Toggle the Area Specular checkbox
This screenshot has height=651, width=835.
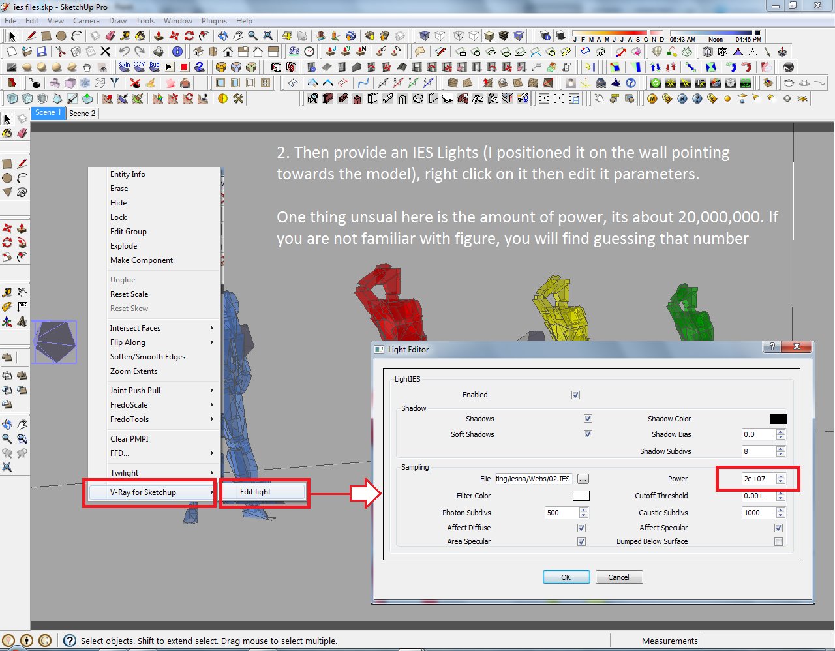pyautogui.click(x=581, y=541)
